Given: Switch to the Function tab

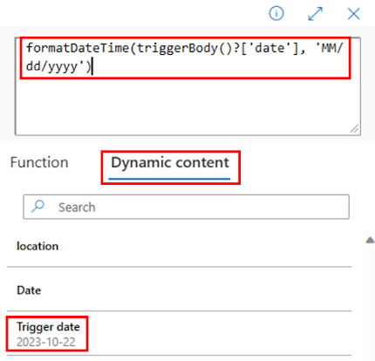Looking at the screenshot, I should click(x=39, y=162).
